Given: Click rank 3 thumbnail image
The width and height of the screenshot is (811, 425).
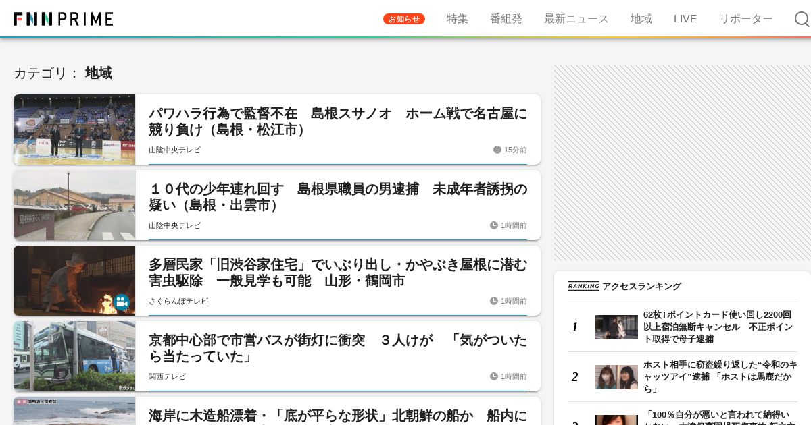Looking at the screenshot, I should (x=616, y=420).
